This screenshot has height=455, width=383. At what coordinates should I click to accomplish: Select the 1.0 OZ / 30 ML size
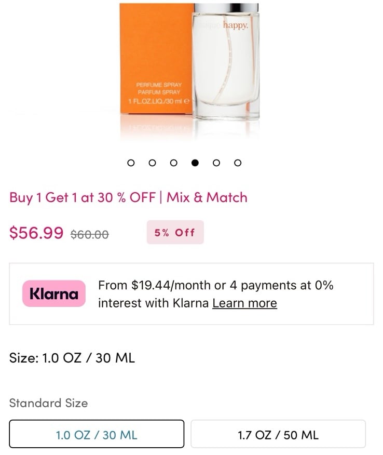pos(97,434)
